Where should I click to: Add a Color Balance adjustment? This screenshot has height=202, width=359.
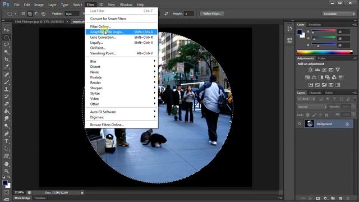click(314, 77)
